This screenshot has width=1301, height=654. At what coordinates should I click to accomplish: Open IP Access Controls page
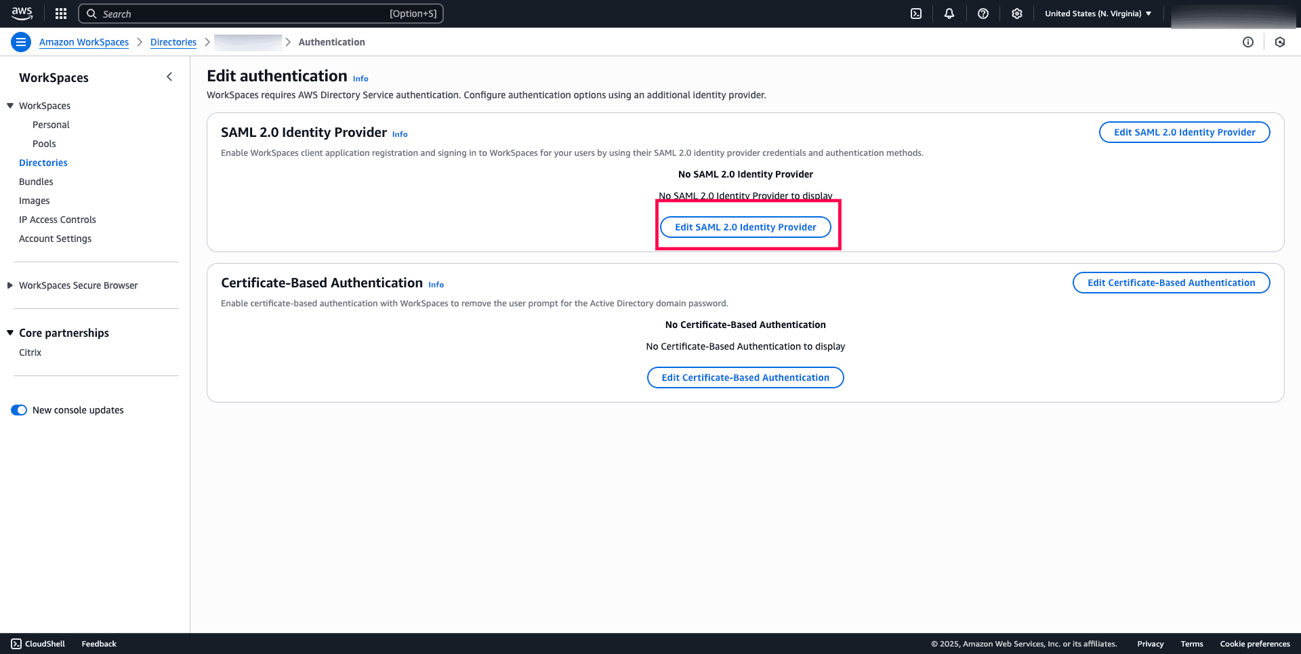coord(58,220)
